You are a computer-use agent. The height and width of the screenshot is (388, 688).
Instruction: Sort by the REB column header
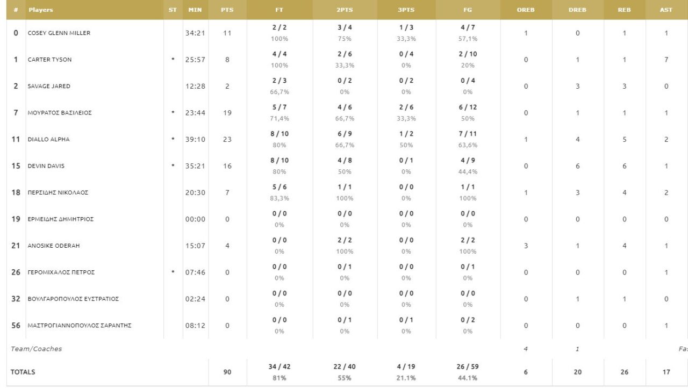(x=624, y=10)
